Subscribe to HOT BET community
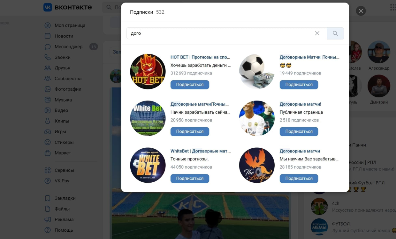Viewport: 396px width, 239px height. tap(190, 85)
